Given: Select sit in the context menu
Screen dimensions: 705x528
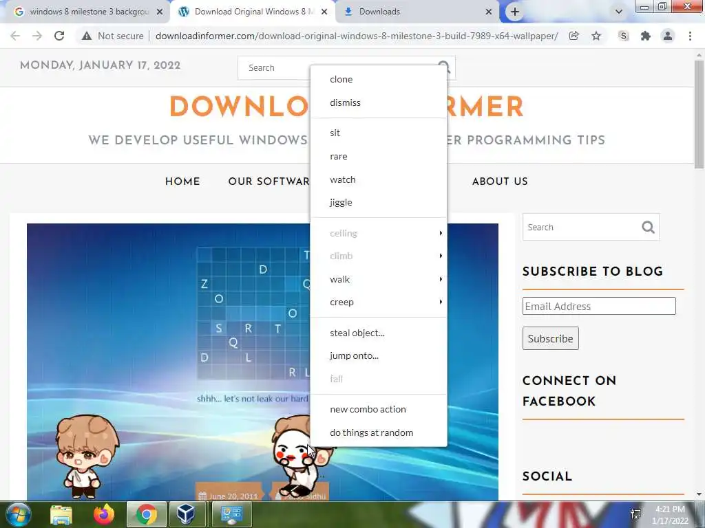Looking at the screenshot, I should tap(379, 133).
